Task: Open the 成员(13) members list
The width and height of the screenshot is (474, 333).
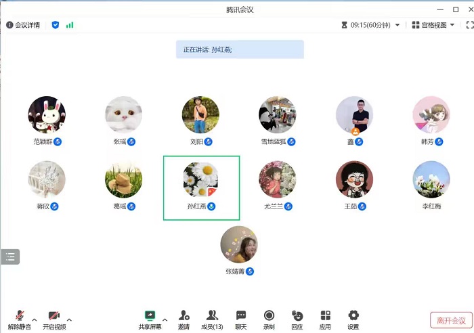Action: 212,319
